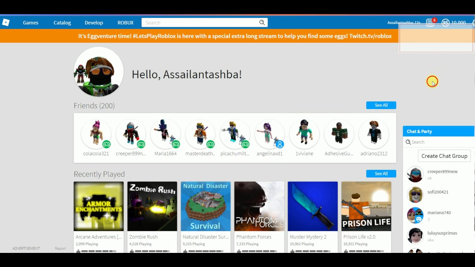The height and width of the screenshot is (267, 475).
Task: Open chat with creeper899new
Action: [439, 174]
